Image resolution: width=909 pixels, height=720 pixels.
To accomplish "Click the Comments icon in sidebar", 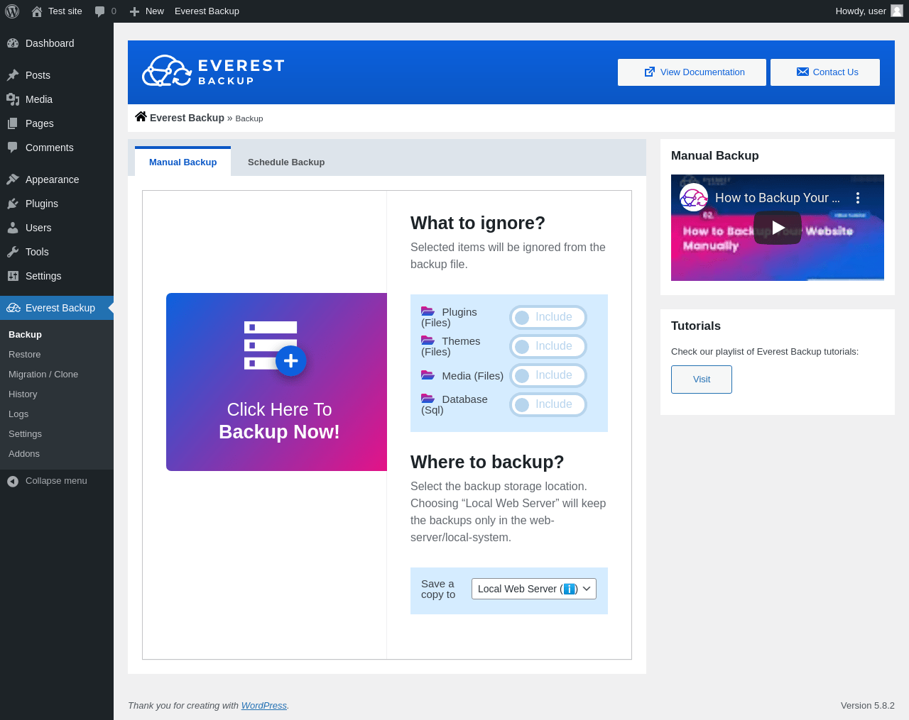I will (x=13, y=148).
